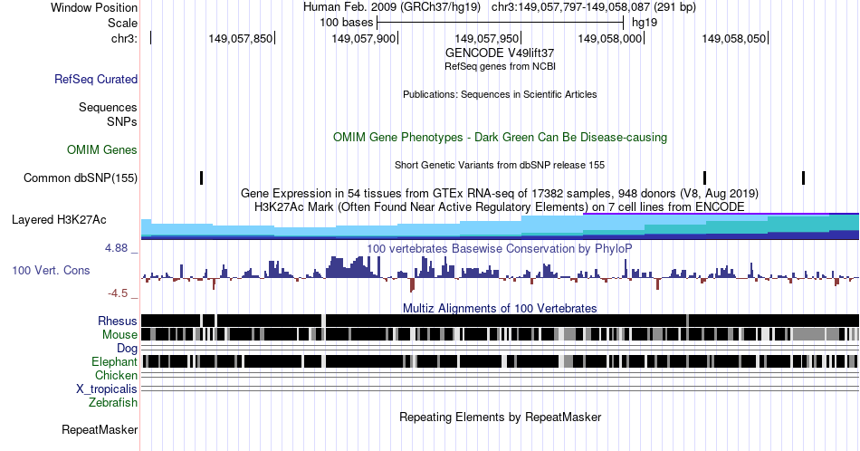Image resolution: width=860 pixels, height=451 pixels.
Task: Click the 4.88 PhyloP upper limit value
Action: tap(116, 248)
